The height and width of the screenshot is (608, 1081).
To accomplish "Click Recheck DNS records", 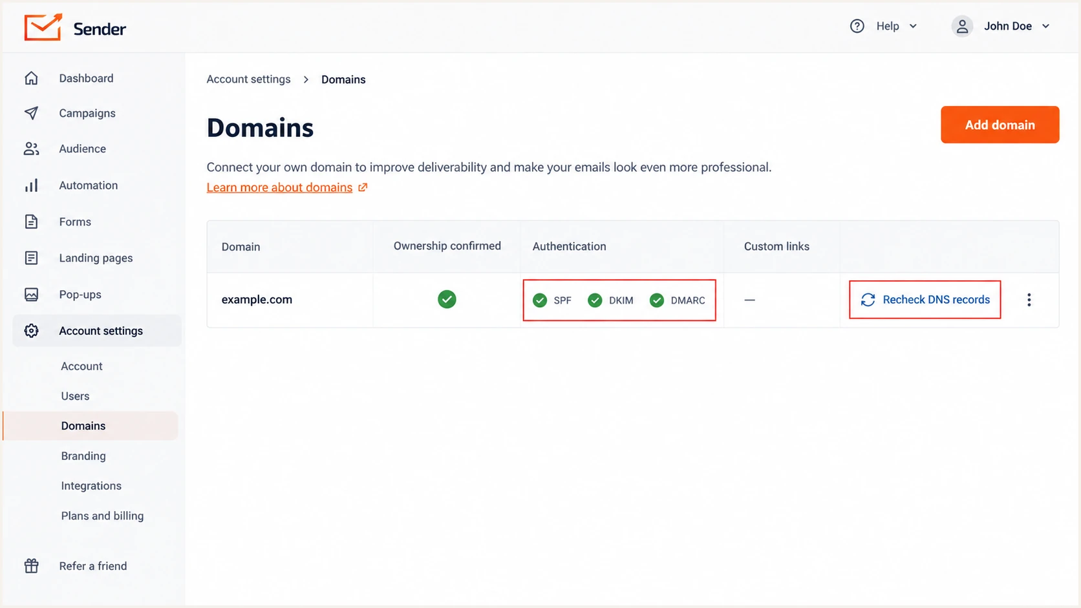I will pos(925,300).
